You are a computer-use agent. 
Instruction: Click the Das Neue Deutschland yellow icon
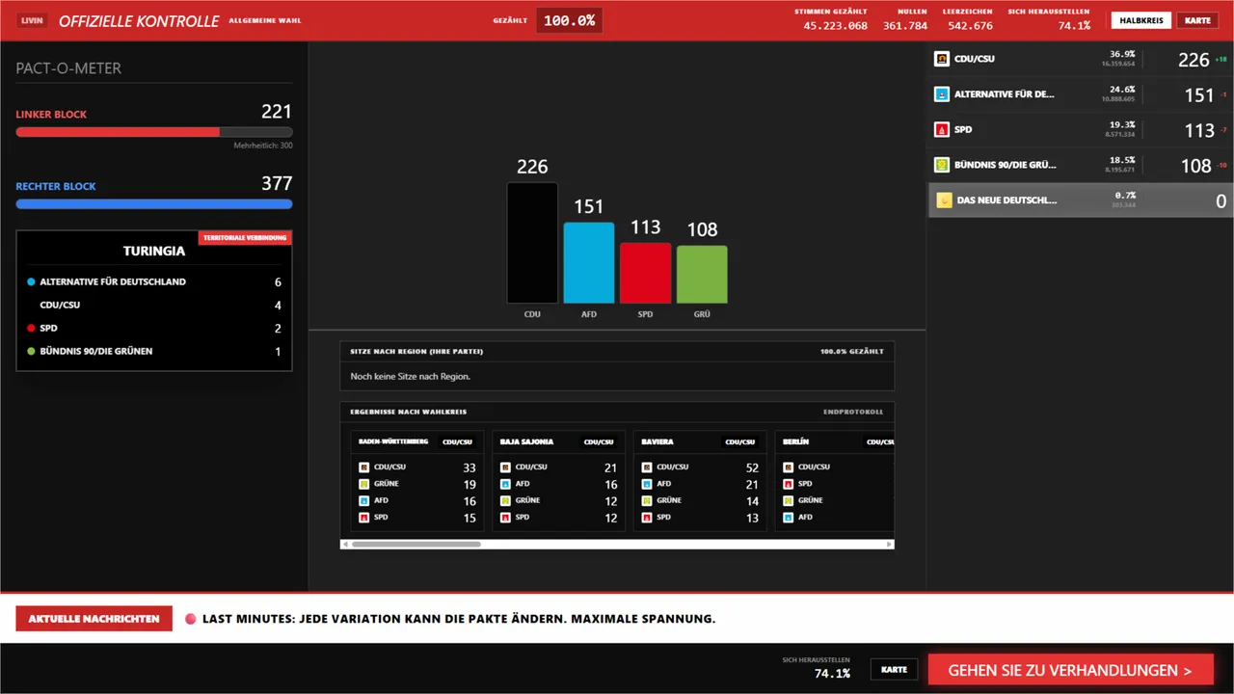pyautogui.click(x=944, y=200)
